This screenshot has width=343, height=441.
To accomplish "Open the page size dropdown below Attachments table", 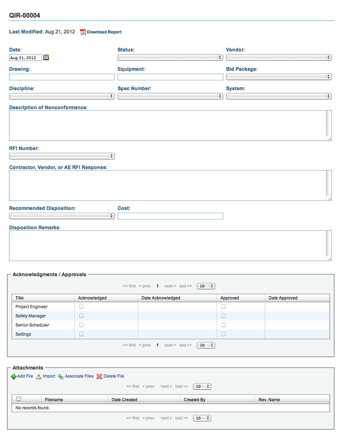I will (x=202, y=418).
